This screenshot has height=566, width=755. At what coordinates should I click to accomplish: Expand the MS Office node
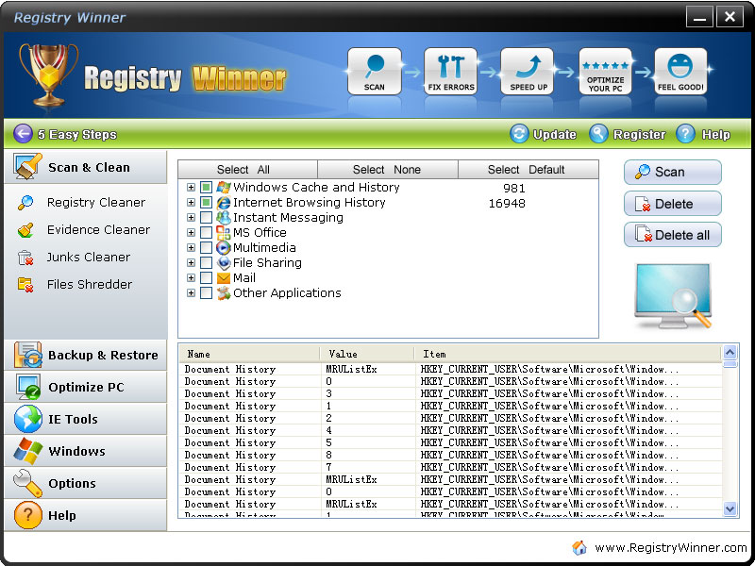[x=192, y=233]
